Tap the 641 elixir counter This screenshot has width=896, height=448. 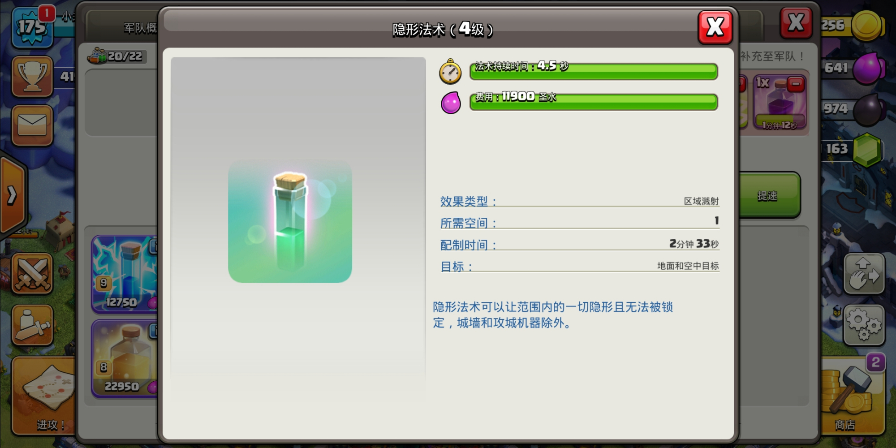(x=836, y=68)
